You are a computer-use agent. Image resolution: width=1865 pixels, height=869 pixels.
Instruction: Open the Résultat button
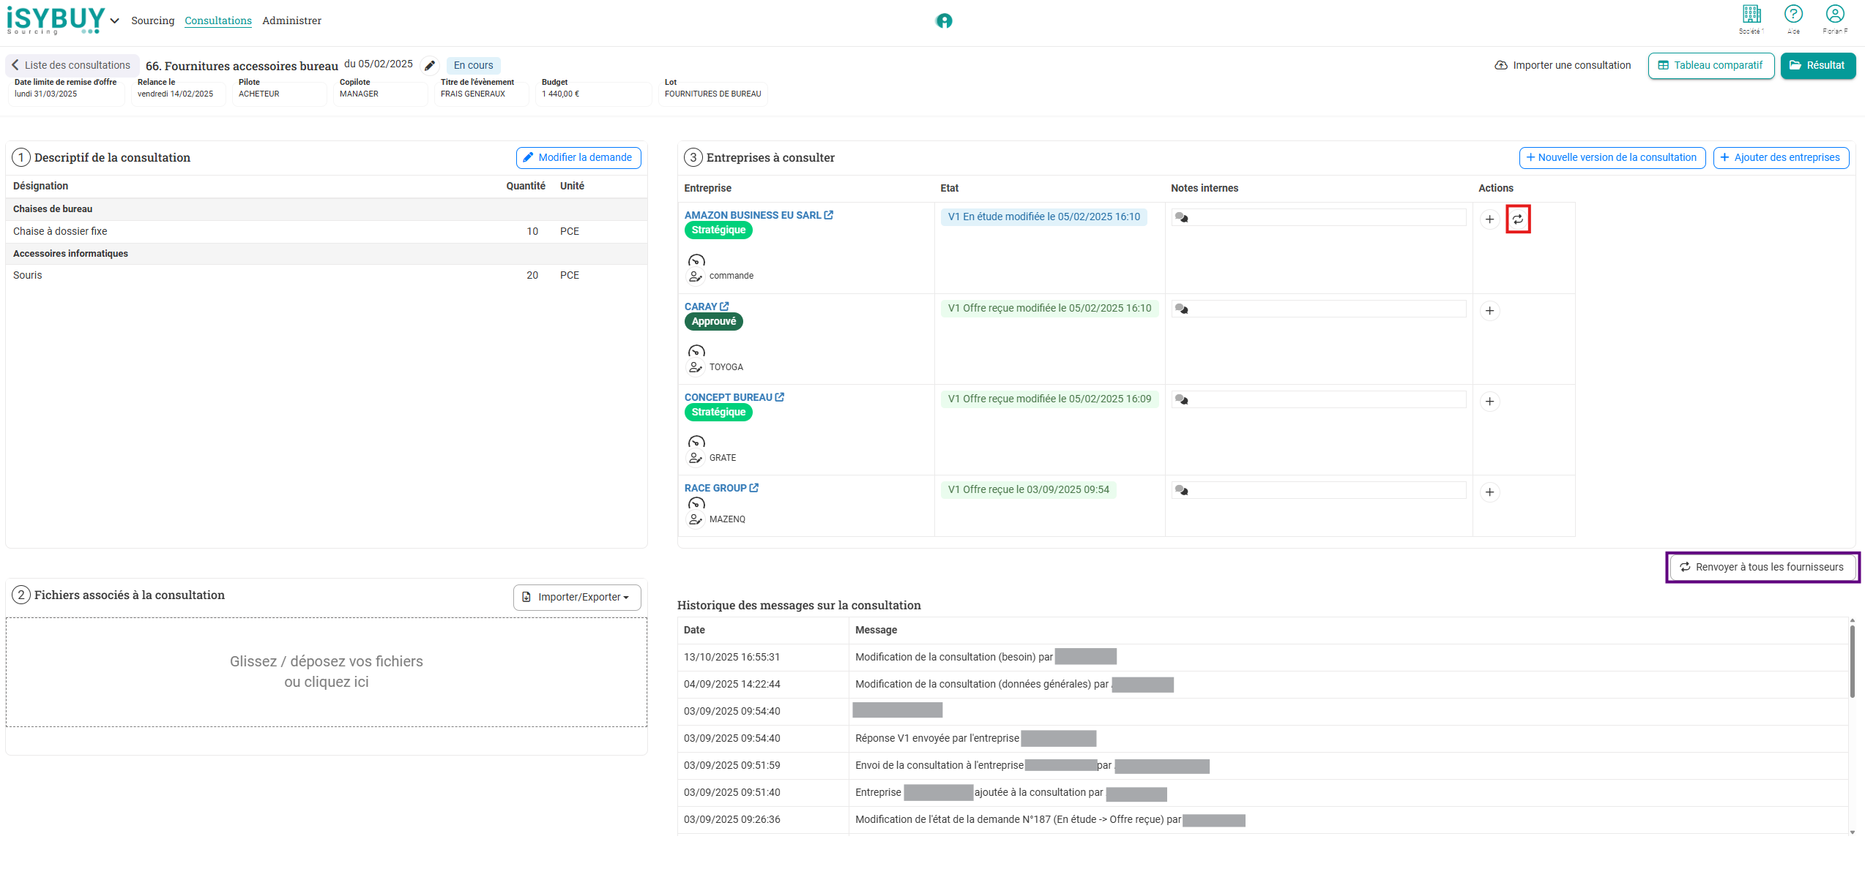point(1817,65)
